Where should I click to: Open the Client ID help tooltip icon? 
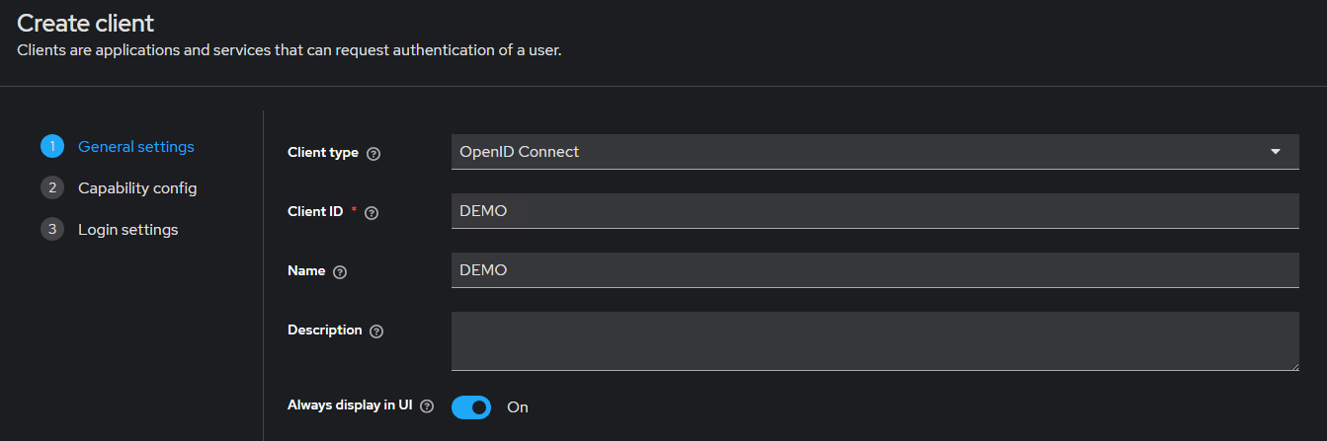(x=372, y=212)
